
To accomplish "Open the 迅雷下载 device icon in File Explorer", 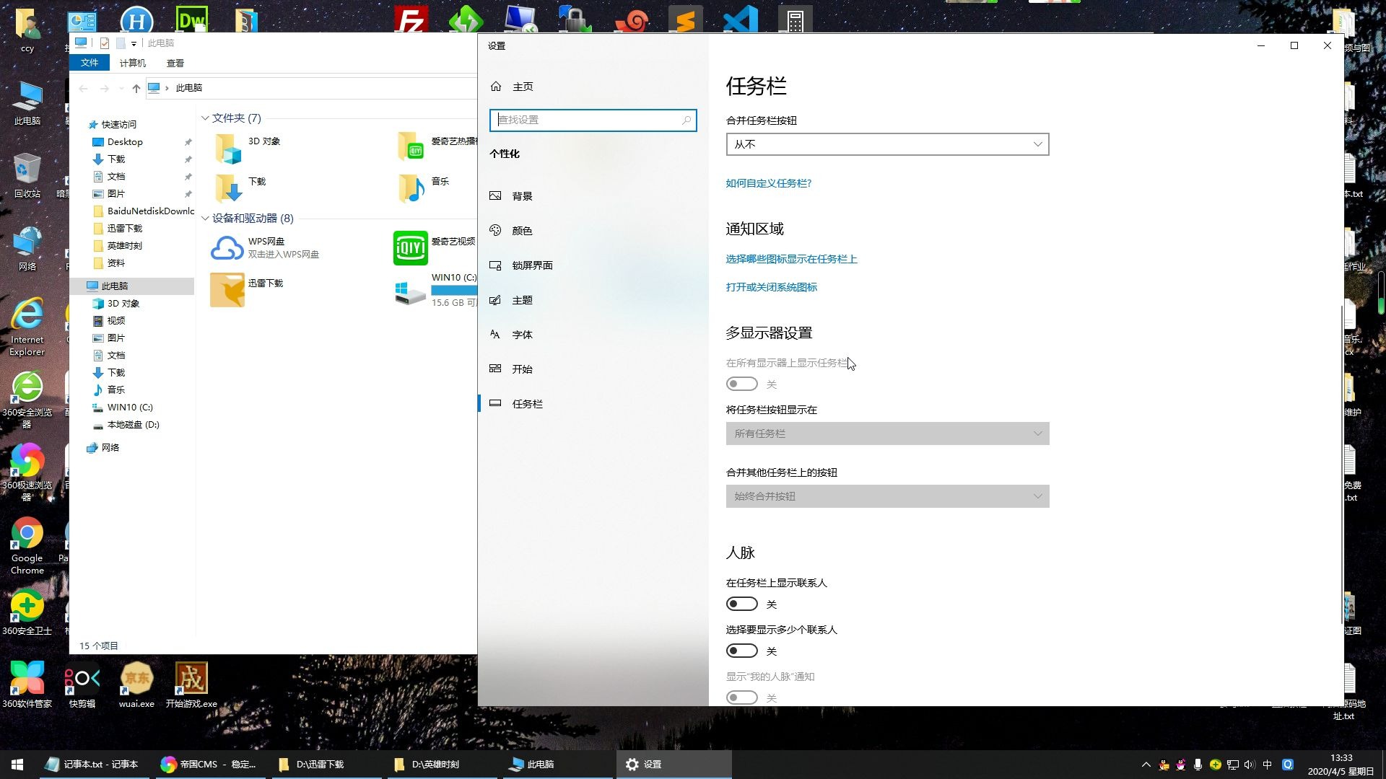I will tap(227, 289).
